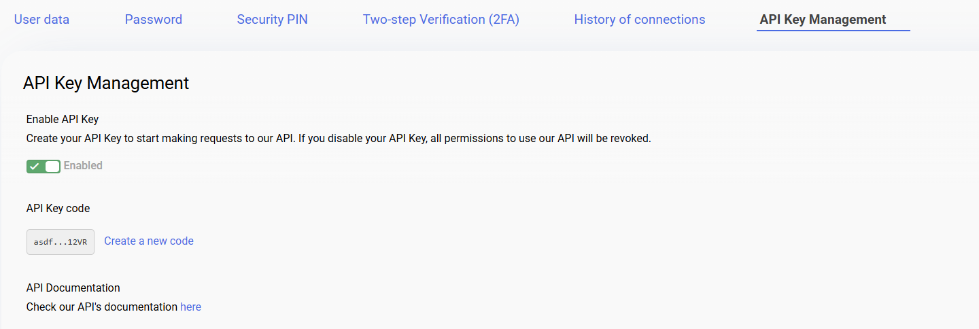
Task: Select the API Key Management tab
Action: [823, 20]
